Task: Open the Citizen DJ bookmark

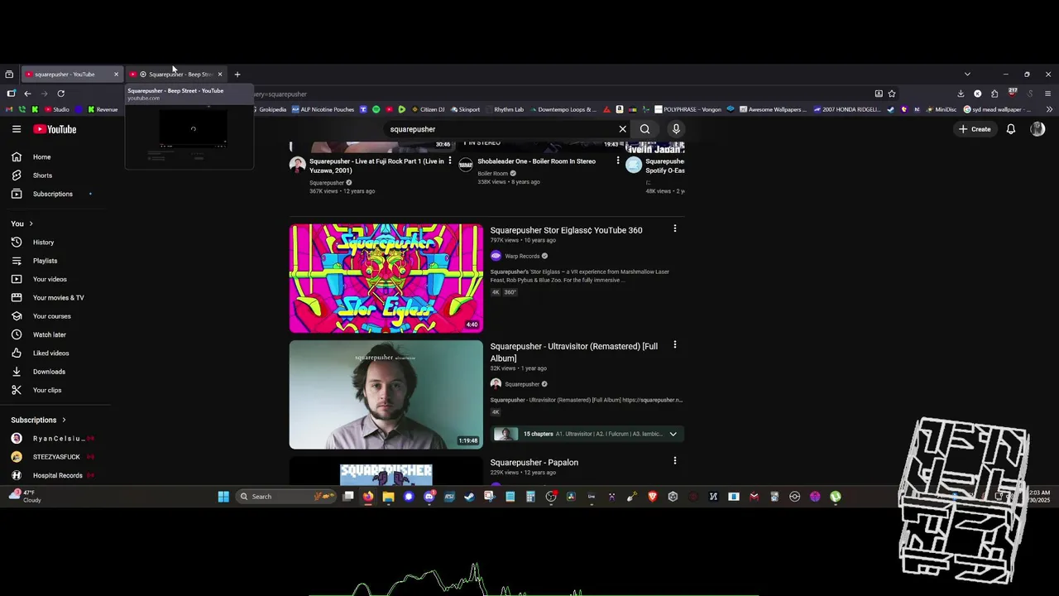Action: click(428, 109)
